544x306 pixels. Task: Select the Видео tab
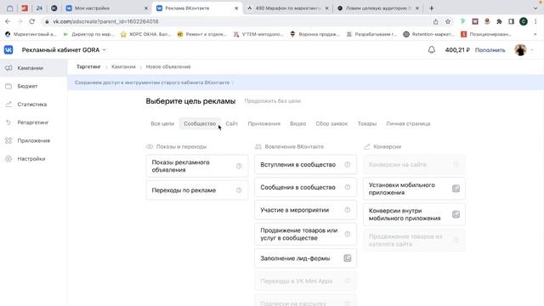point(298,123)
